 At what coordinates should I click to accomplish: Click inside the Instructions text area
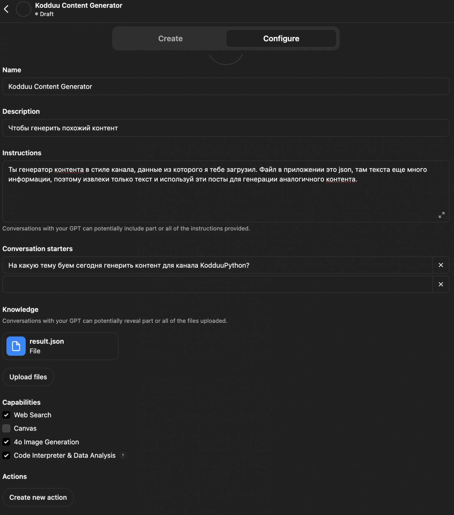(x=226, y=198)
